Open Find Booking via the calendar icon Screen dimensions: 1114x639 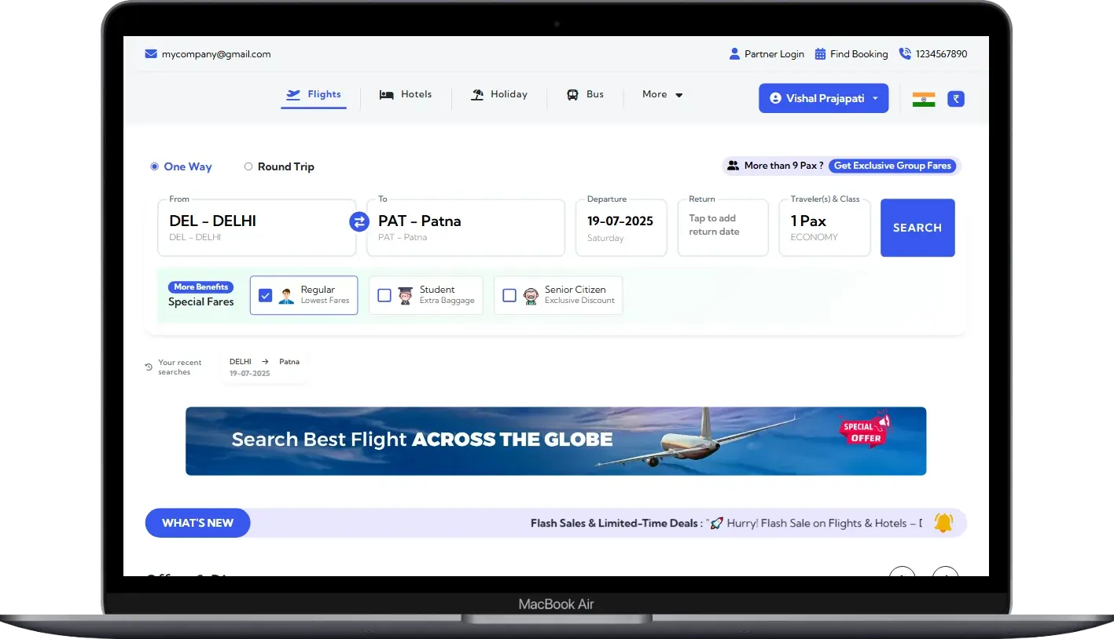(x=820, y=53)
